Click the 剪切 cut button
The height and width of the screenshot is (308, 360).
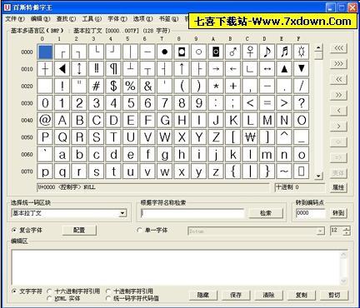point(334,295)
